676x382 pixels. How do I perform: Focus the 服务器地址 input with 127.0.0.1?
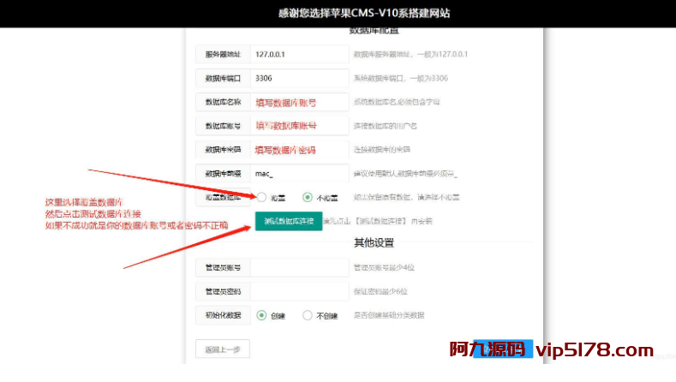300,54
